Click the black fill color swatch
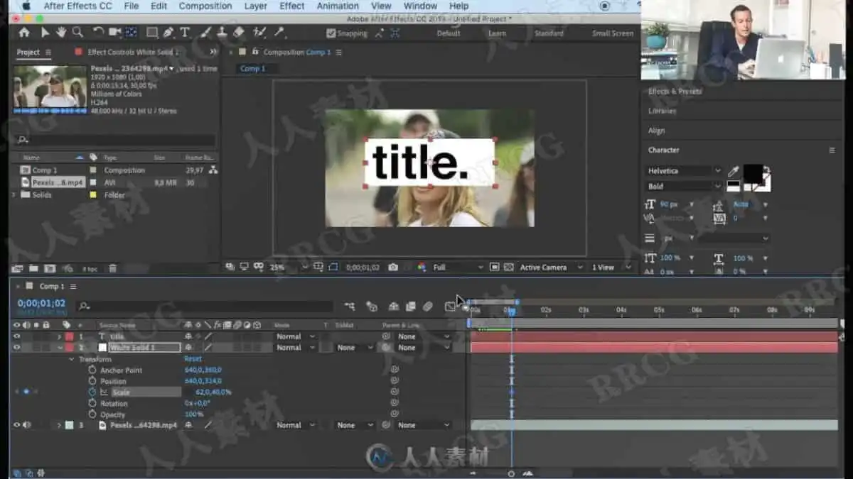Image resolution: width=853 pixels, height=479 pixels. pyautogui.click(x=753, y=173)
